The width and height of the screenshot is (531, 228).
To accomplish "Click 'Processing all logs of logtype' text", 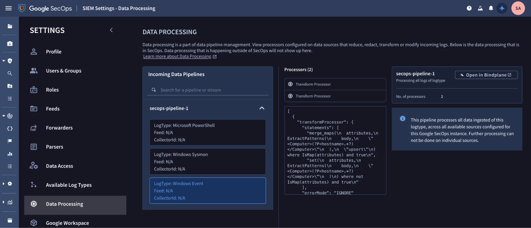I will [x=420, y=81].
